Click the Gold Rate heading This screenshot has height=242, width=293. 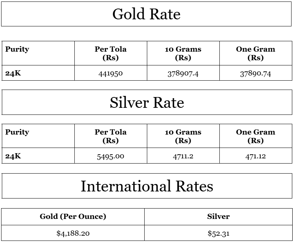[x=146, y=14]
